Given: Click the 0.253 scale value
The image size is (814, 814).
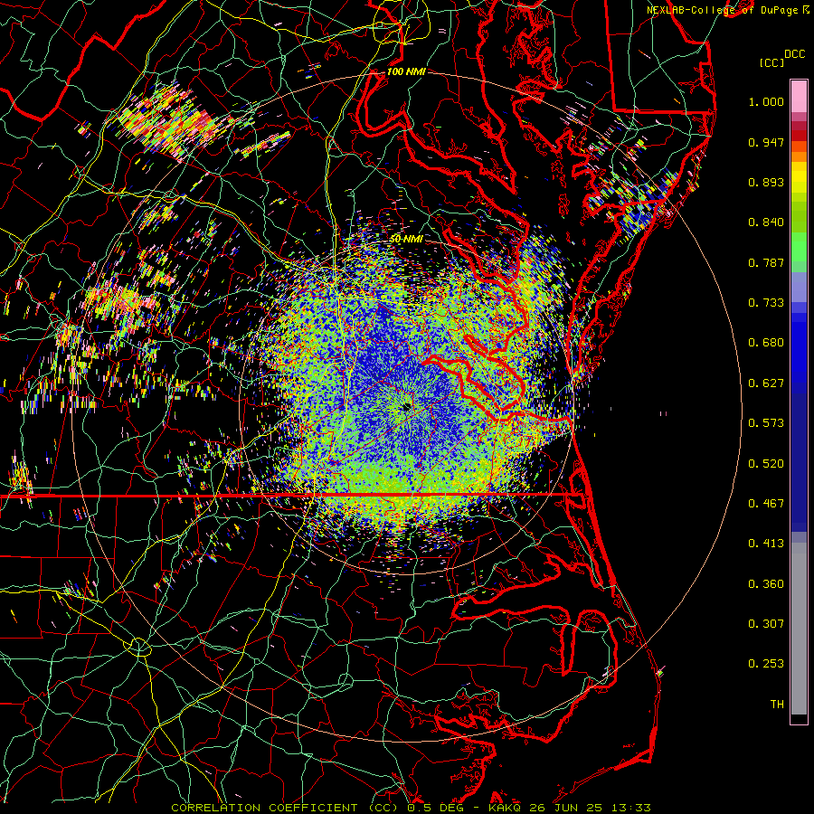Looking at the screenshot, I should pyautogui.click(x=766, y=664).
